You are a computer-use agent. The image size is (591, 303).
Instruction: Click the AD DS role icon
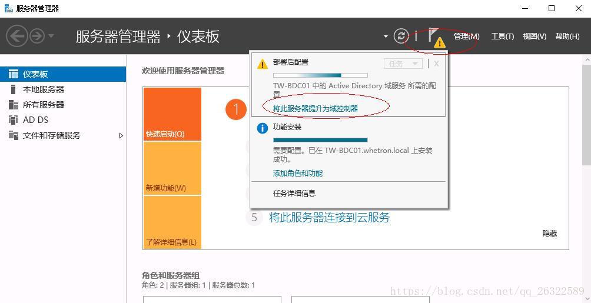(x=13, y=120)
